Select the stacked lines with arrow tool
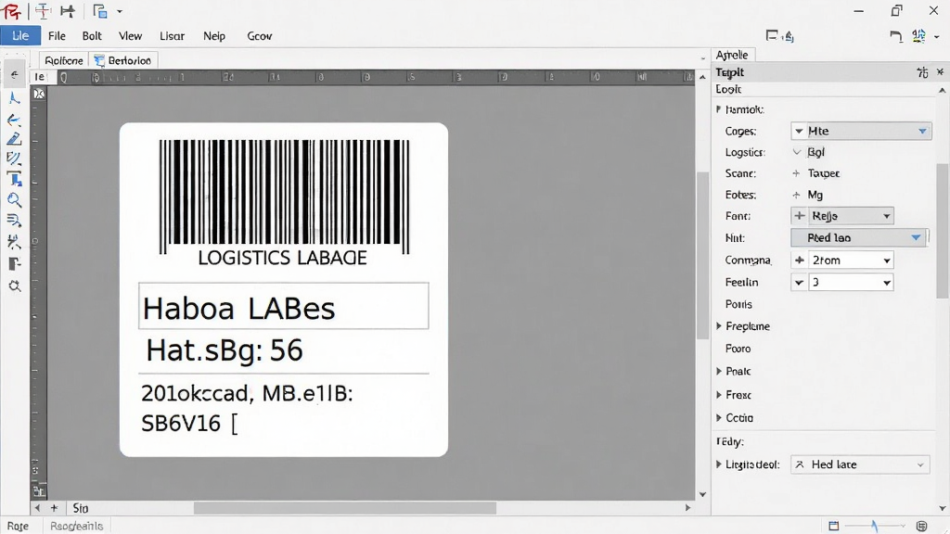This screenshot has width=950, height=534. click(x=14, y=221)
